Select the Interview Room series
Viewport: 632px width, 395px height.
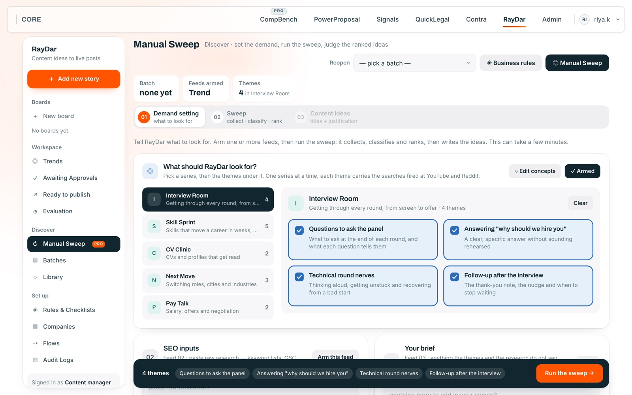(208, 199)
